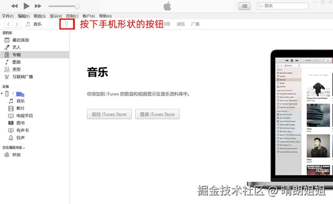
Task: Click the music note icon beside 歌曲
Action: coord(7,62)
